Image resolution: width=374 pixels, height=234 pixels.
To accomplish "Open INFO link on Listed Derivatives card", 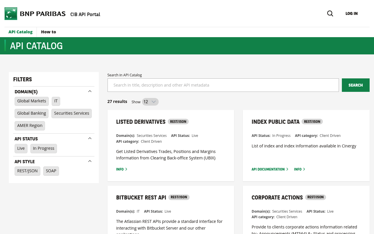I will [122, 169].
